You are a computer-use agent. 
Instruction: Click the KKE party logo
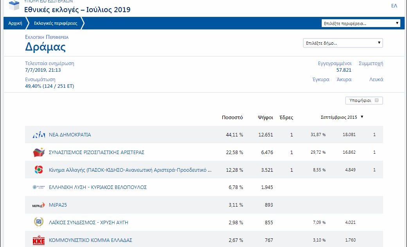click(39, 240)
